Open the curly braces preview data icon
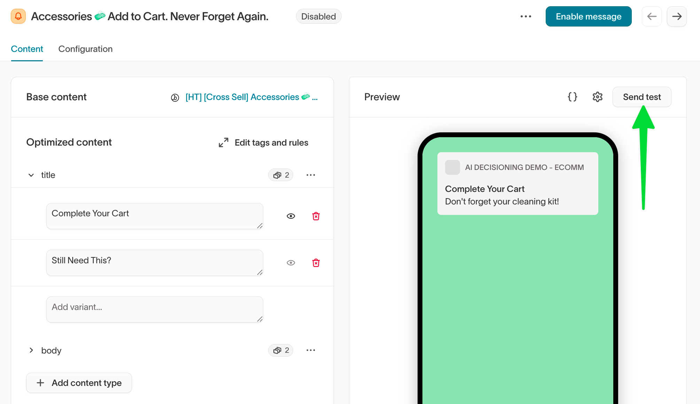 572,97
